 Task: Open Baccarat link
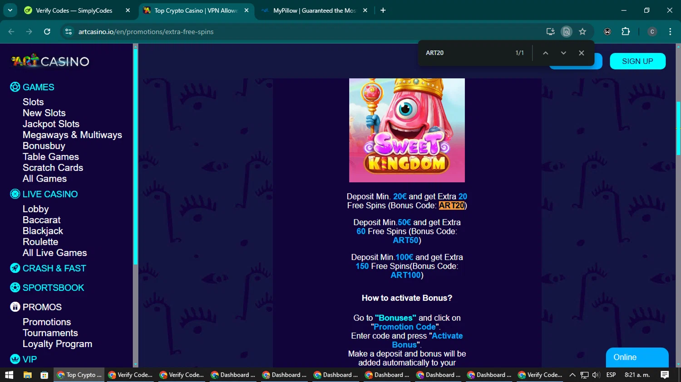coord(41,220)
